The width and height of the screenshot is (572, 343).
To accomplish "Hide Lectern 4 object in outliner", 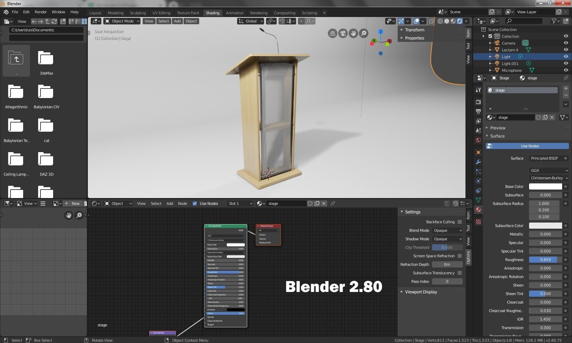I will coord(566,50).
